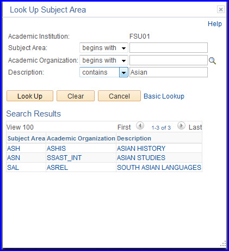Choose ASIAN STUDIES description
The height and width of the screenshot is (251, 229).
coord(141,158)
